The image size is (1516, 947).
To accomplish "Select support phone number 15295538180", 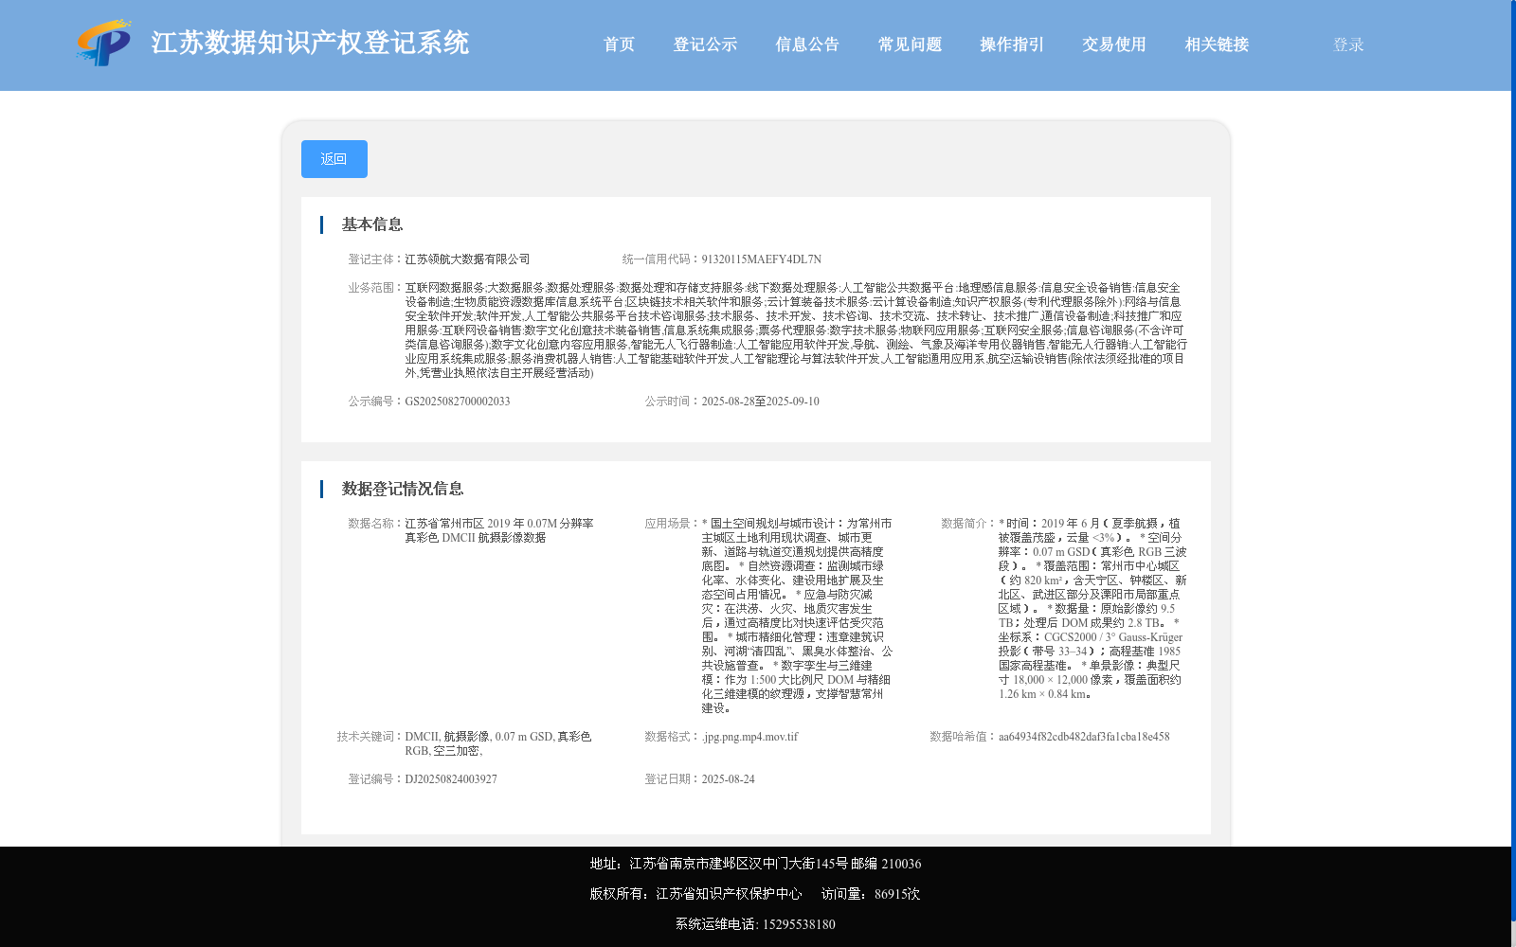I will [x=799, y=924].
